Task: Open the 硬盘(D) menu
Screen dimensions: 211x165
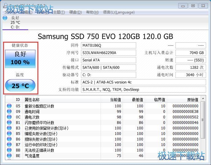Action: pos(75,12)
